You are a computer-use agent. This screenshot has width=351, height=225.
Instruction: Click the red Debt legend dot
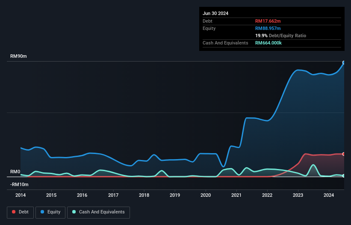[x=14, y=212]
